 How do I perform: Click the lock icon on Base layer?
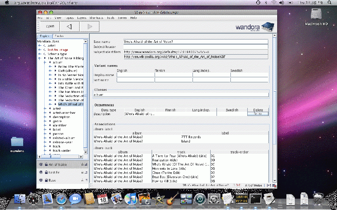pyautogui.click(x=45, y=180)
